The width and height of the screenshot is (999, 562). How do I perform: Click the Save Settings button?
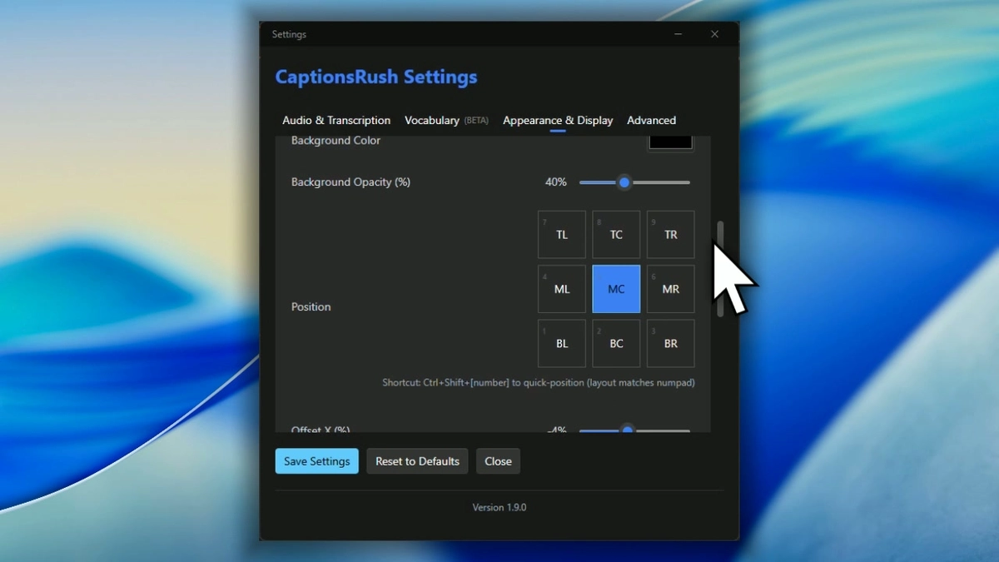pos(317,461)
